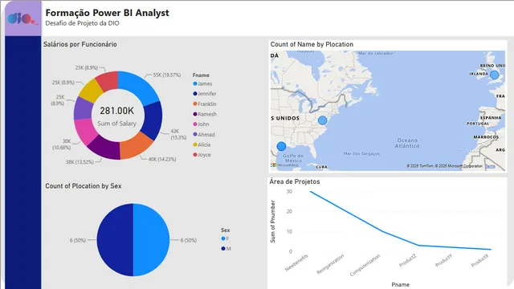The image size is (514, 289).
Task: Click the Oceano Atlântico map label
Action: (407, 143)
